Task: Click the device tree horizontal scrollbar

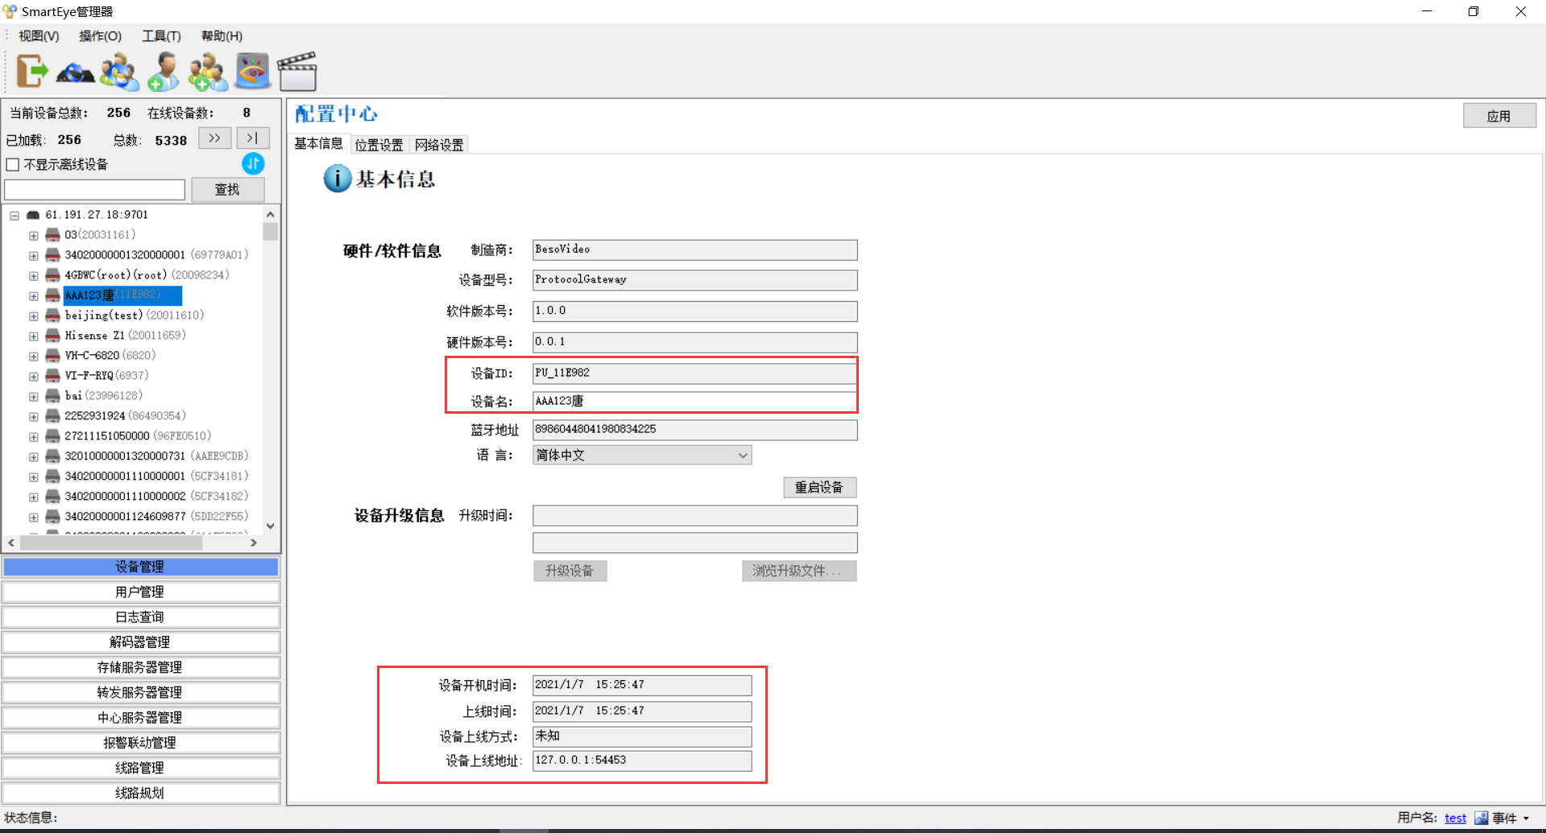Action: (x=111, y=543)
